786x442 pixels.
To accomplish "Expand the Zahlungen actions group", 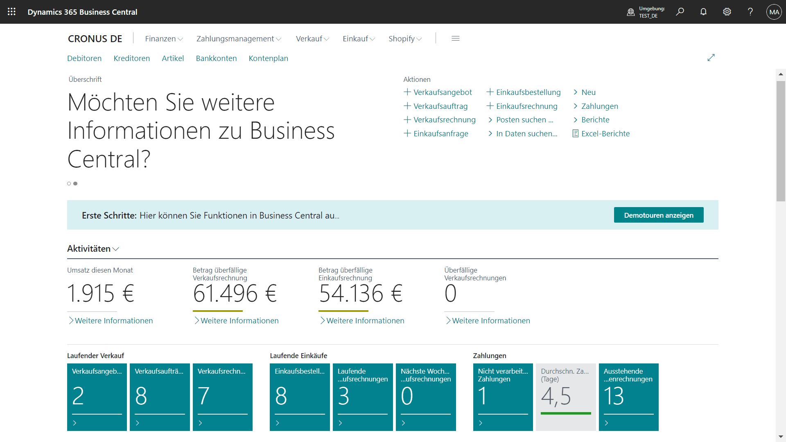I will coord(595,106).
